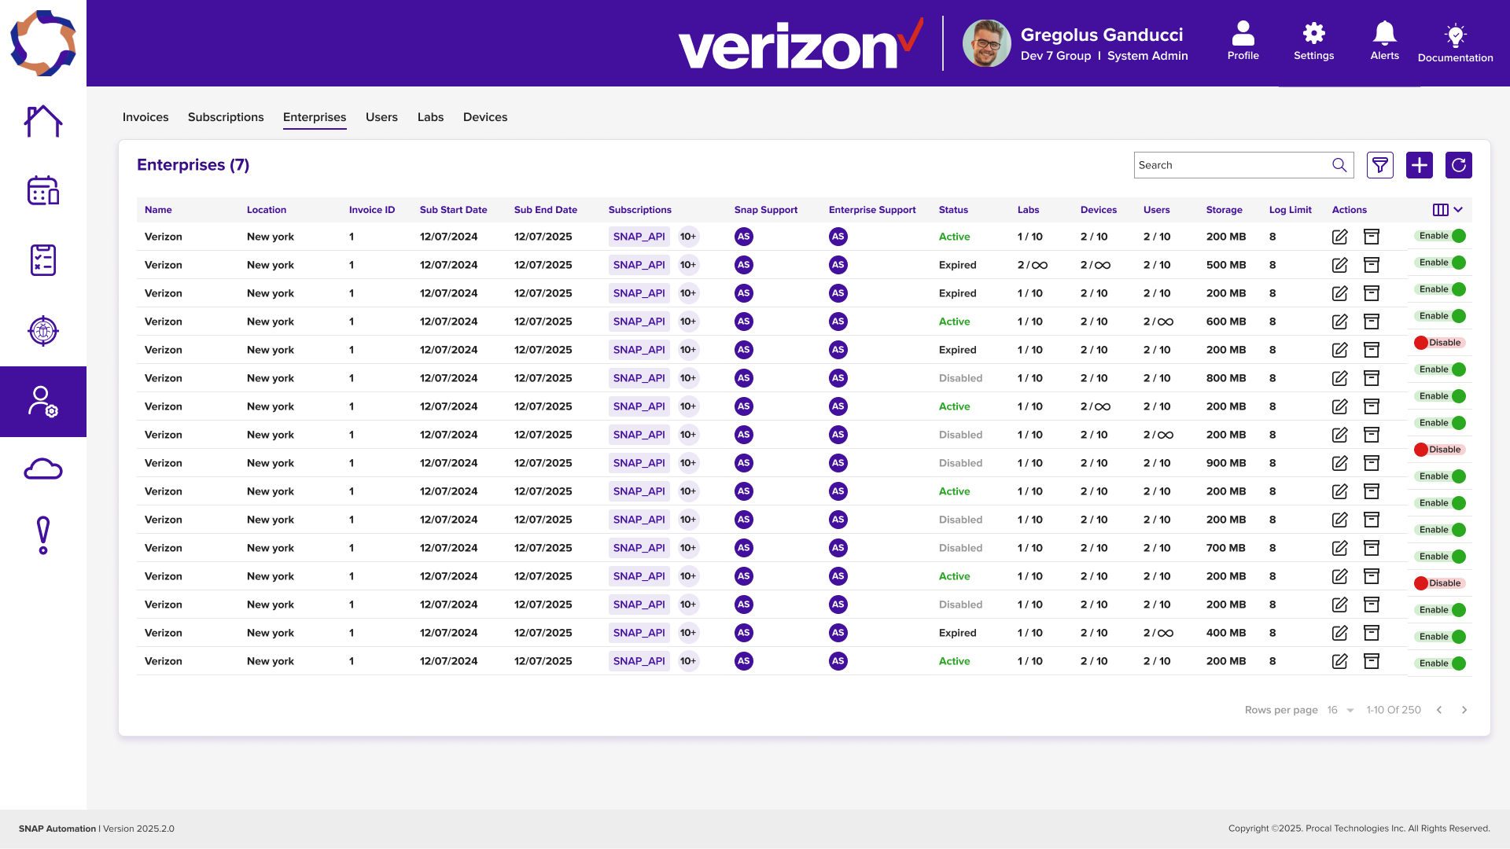Archive the enterprise with 400 MB storage
The height and width of the screenshot is (849, 1510).
(x=1371, y=633)
